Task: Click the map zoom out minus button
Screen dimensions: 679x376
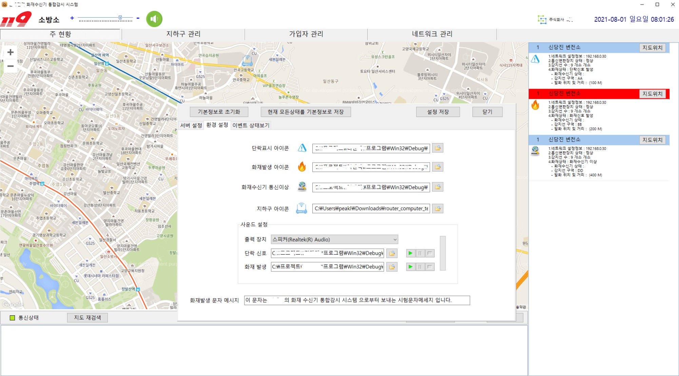Action: [11, 66]
